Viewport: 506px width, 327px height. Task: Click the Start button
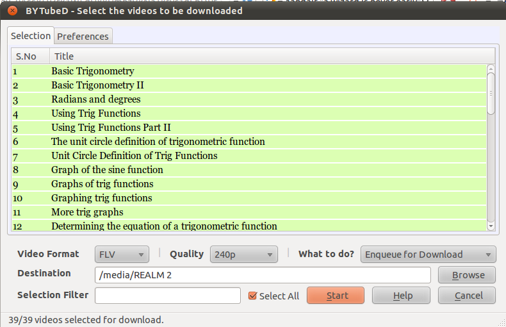point(336,296)
